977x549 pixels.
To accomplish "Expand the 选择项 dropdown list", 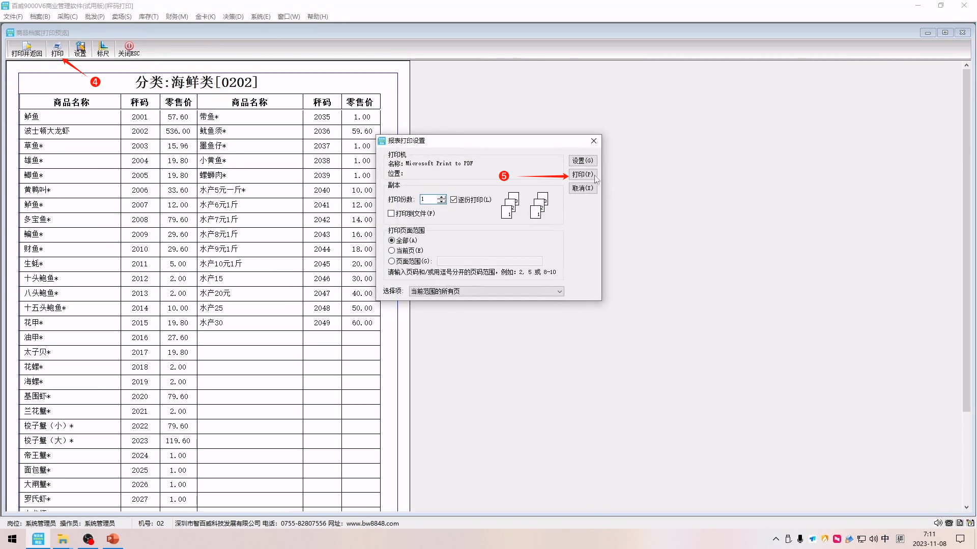I will coord(559,291).
